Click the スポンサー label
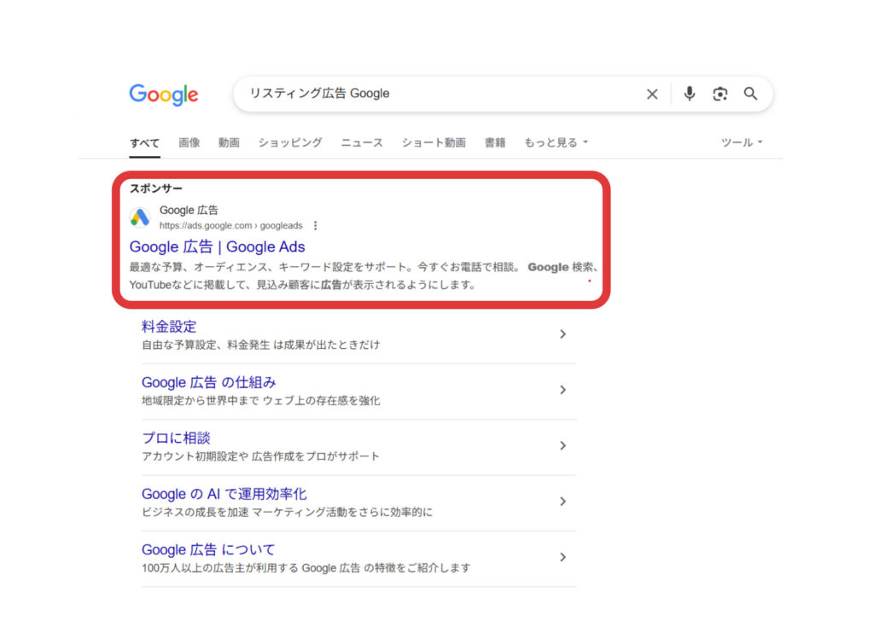The width and height of the screenshot is (874, 644). [x=156, y=189]
